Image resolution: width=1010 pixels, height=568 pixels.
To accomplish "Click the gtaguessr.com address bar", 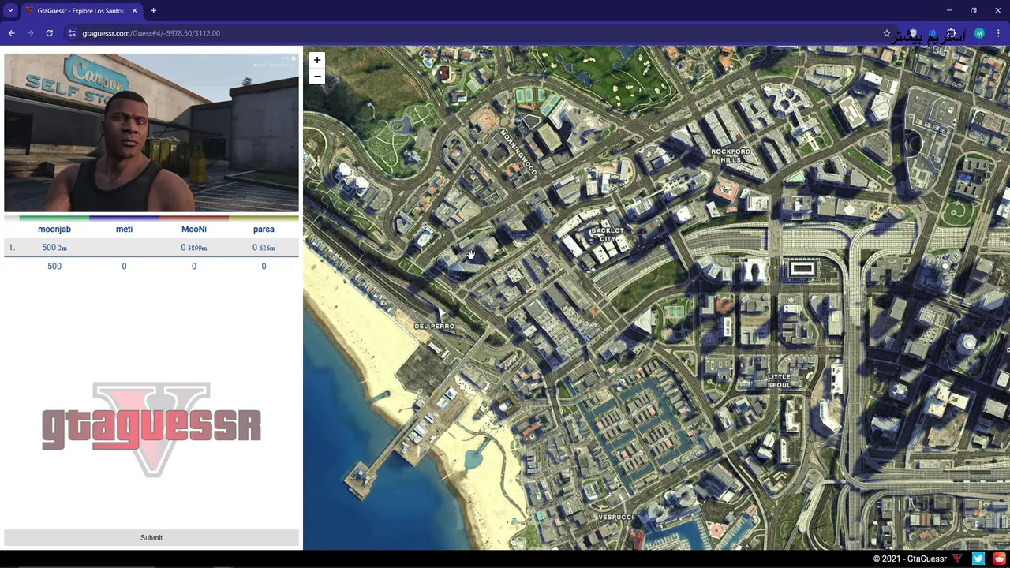I will [x=473, y=33].
